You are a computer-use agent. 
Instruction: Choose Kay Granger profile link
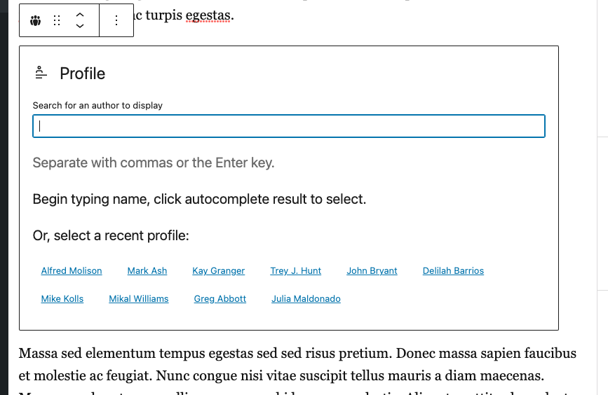pyautogui.click(x=218, y=271)
